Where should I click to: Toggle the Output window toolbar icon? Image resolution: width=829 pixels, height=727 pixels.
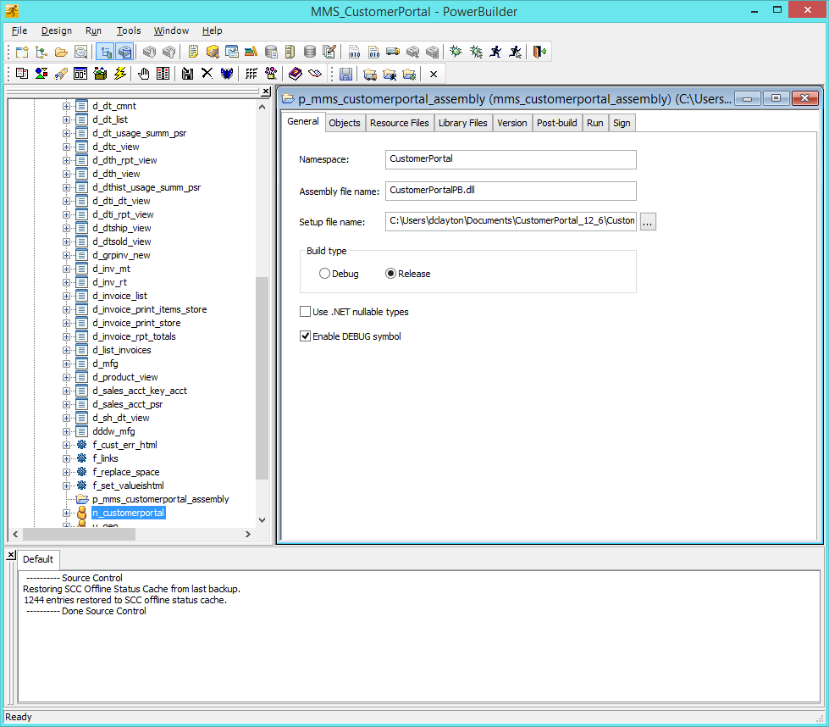(x=124, y=52)
